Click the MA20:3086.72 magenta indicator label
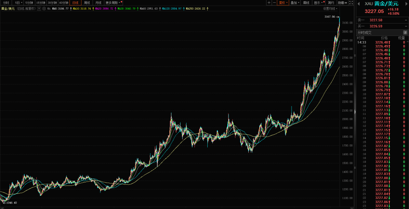The image size is (409, 209). coord(104,9)
